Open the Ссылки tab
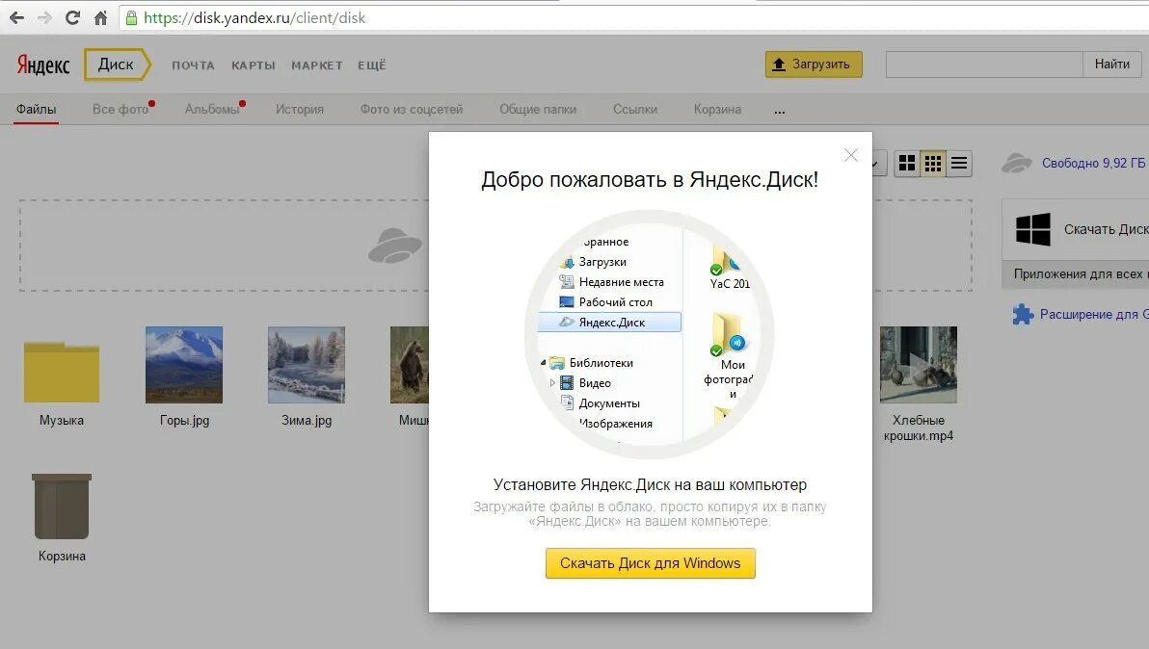The image size is (1149, 649). pos(635,110)
